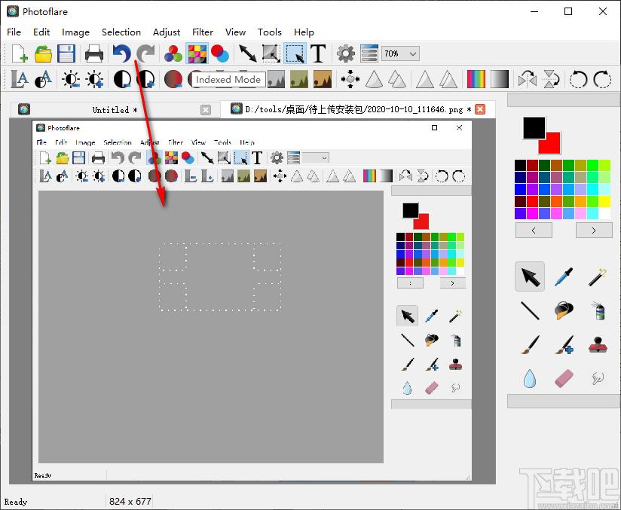
Task: Click the brightness increase sun icon
Action: tap(95, 79)
